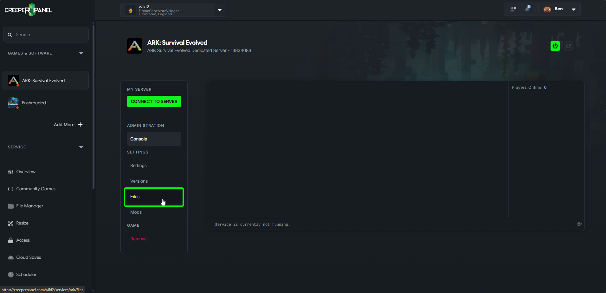The image size is (606, 293).
Task: Click the 'Service is currently not running' text
Action: click(x=252, y=225)
